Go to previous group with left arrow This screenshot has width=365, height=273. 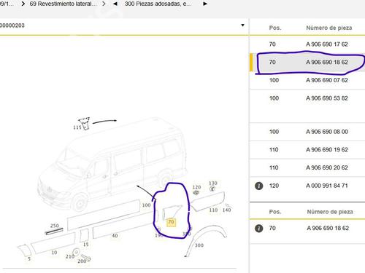click(115, 4)
